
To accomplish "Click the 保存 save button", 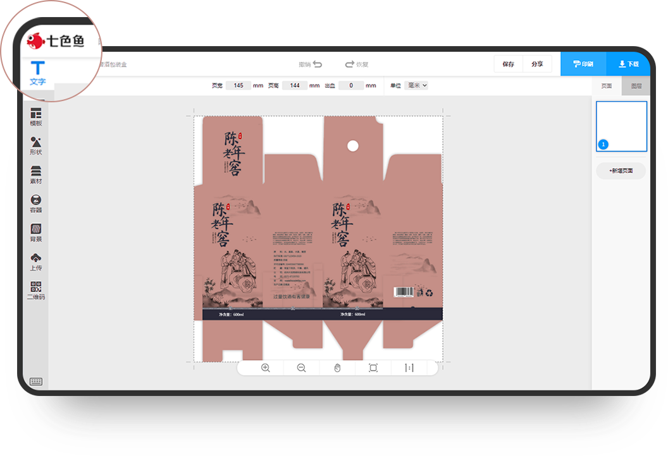I will click(509, 64).
